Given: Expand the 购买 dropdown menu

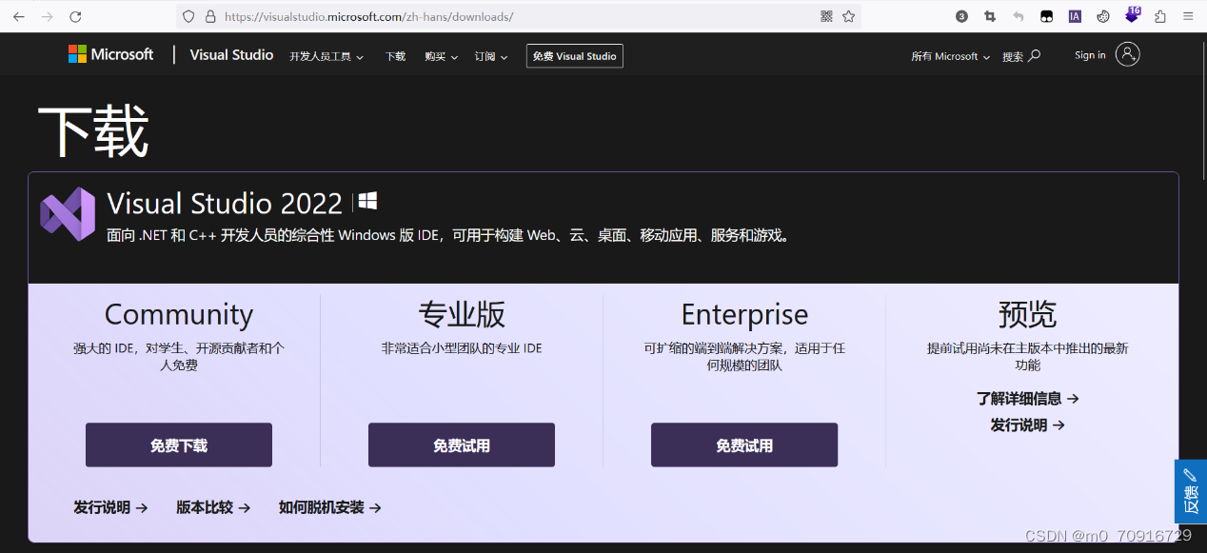Looking at the screenshot, I should pyautogui.click(x=441, y=56).
